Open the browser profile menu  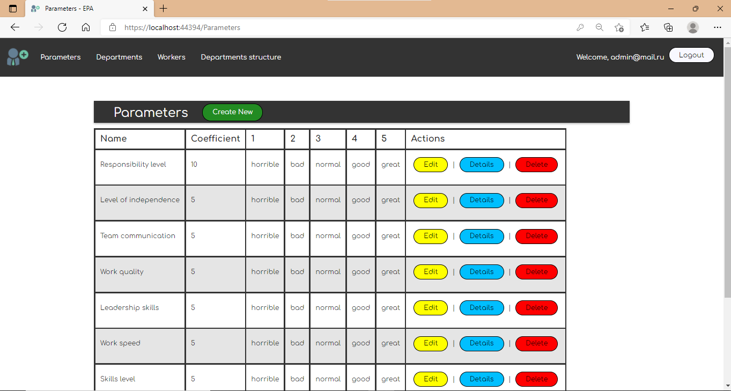coord(693,27)
